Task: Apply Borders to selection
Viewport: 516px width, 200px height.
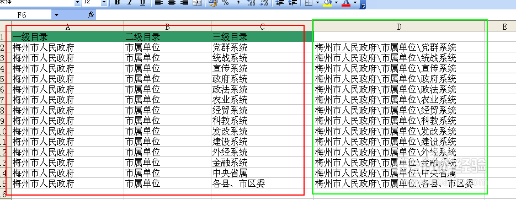Action: (308, 2)
